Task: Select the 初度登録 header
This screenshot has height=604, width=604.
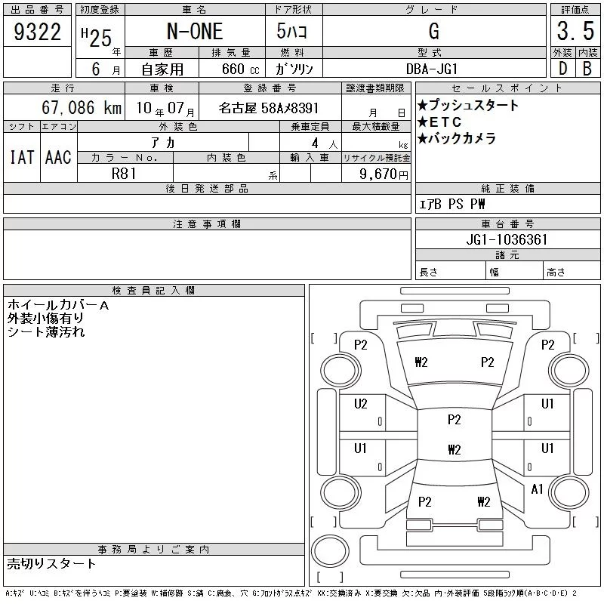Action: coord(100,10)
